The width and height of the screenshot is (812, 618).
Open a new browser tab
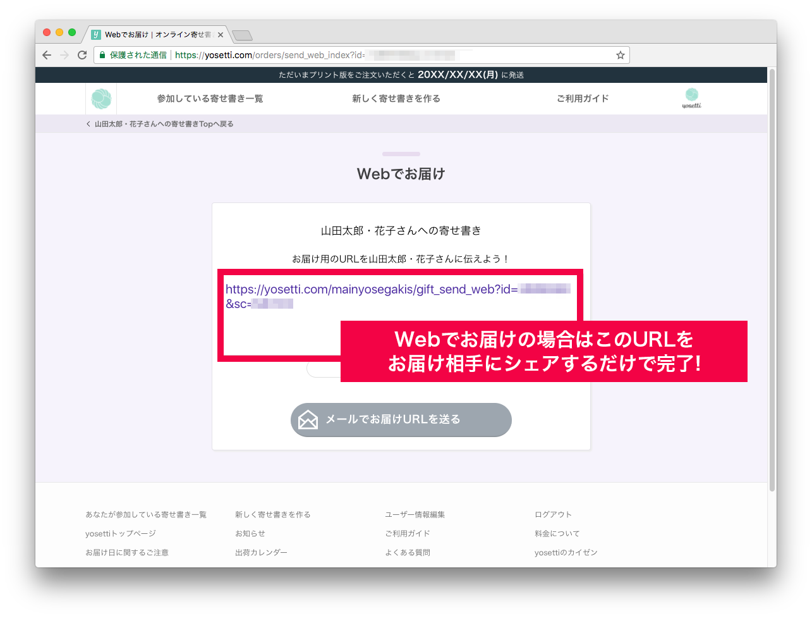pos(242,35)
